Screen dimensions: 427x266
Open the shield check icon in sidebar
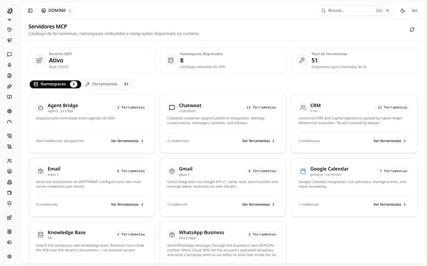[10, 203]
